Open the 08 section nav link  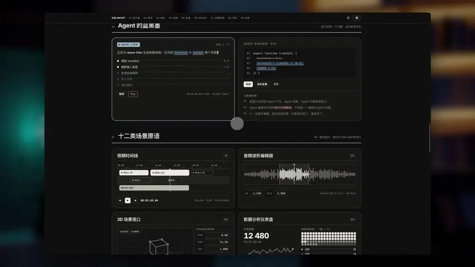pyautogui.click(x=233, y=18)
